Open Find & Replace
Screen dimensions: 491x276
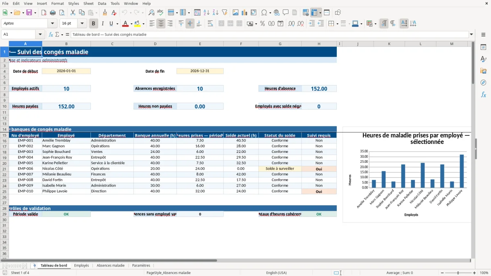pos(151,13)
